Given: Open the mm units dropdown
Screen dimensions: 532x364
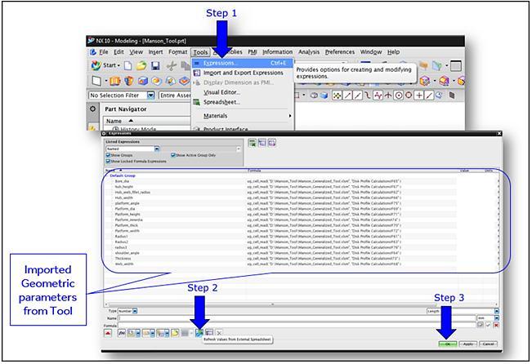Looking at the screenshot, I should [496, 318].
